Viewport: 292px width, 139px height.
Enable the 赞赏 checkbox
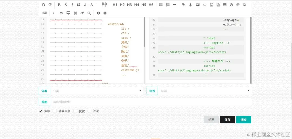(75, 111)
